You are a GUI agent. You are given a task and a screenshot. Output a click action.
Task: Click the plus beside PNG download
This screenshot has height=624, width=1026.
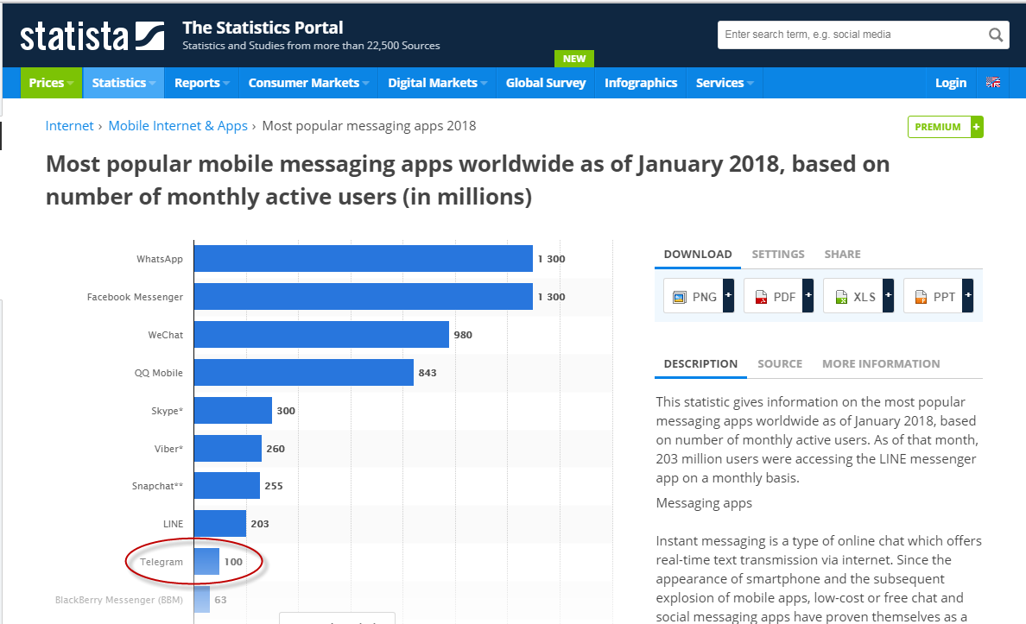728,296
